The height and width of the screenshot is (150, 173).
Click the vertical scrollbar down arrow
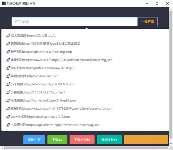click(x=171, y=144)
